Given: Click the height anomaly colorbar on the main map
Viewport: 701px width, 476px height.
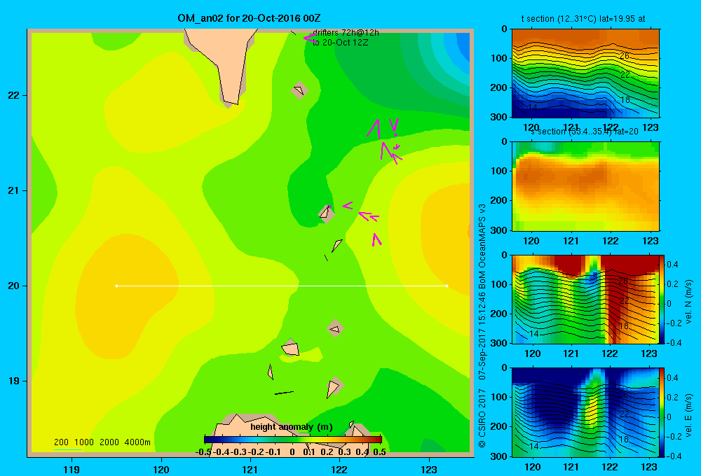Looking at the screenshot, I should pos(293,440).
